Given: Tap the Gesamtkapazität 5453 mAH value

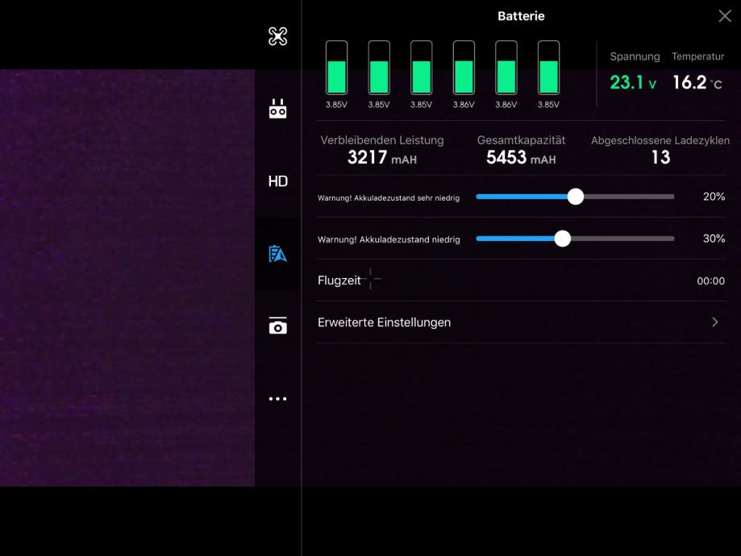Looking at the screenshot, I should (x=521, y=158).
